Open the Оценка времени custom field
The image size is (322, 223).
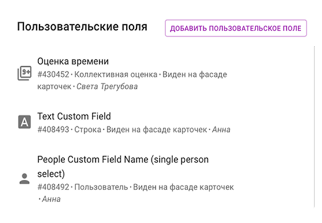coord(73,61)
